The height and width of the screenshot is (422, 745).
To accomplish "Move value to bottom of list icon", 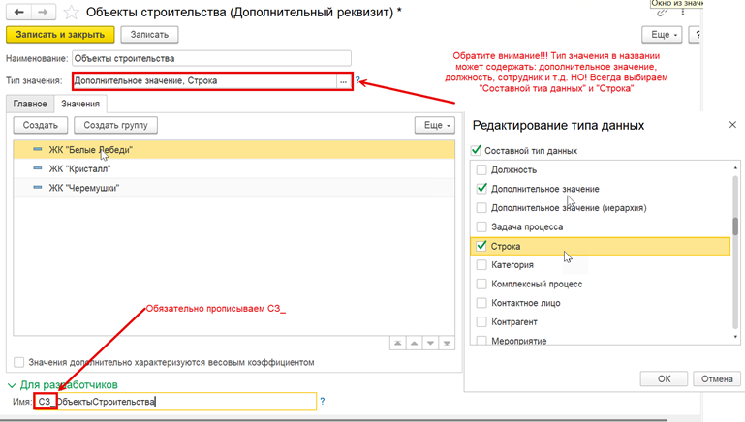I will 447,344.
